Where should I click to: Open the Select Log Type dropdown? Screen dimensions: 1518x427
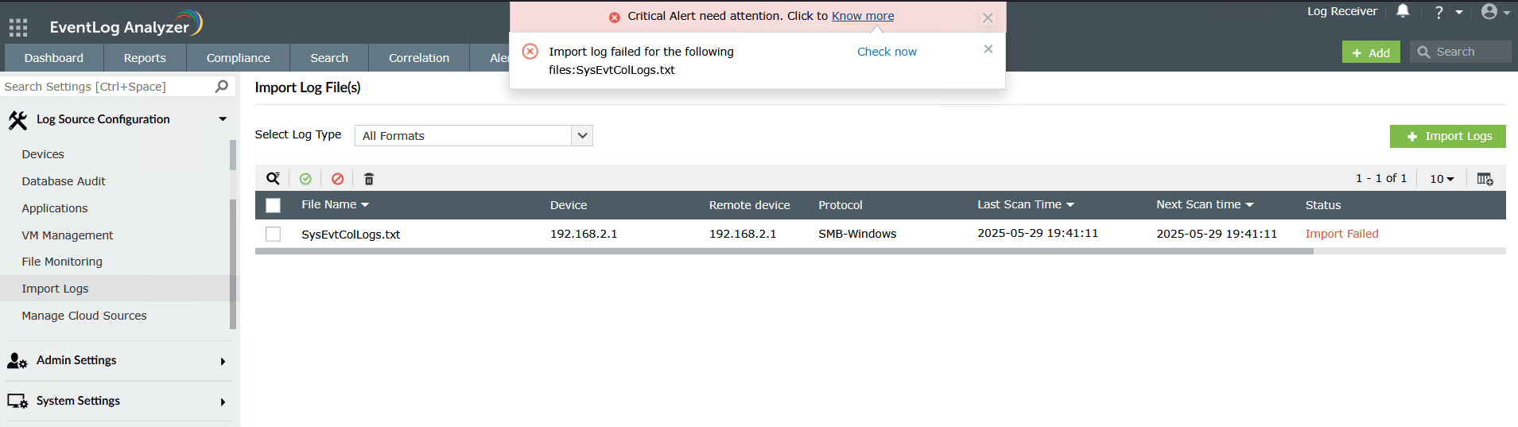(474, 135)
